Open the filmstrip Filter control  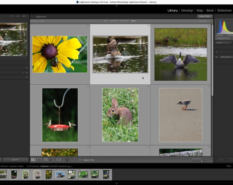click(229, 166)
